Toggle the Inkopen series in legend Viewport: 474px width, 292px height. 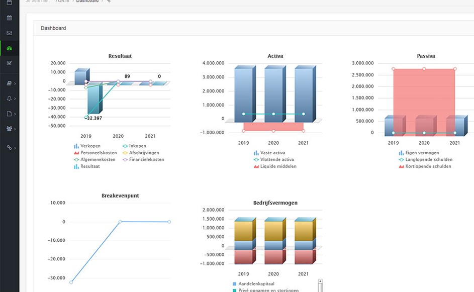pos(134,146)
